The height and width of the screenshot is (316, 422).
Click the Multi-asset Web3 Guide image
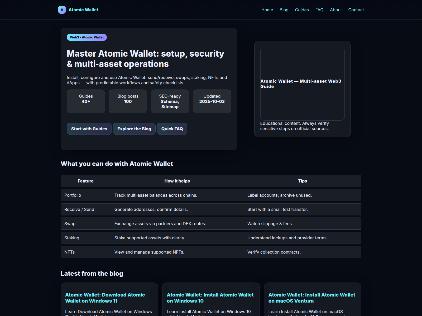point(303,84)
